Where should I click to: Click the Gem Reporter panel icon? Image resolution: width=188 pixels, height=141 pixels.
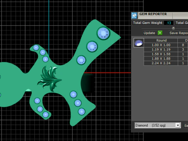(134, 16)
